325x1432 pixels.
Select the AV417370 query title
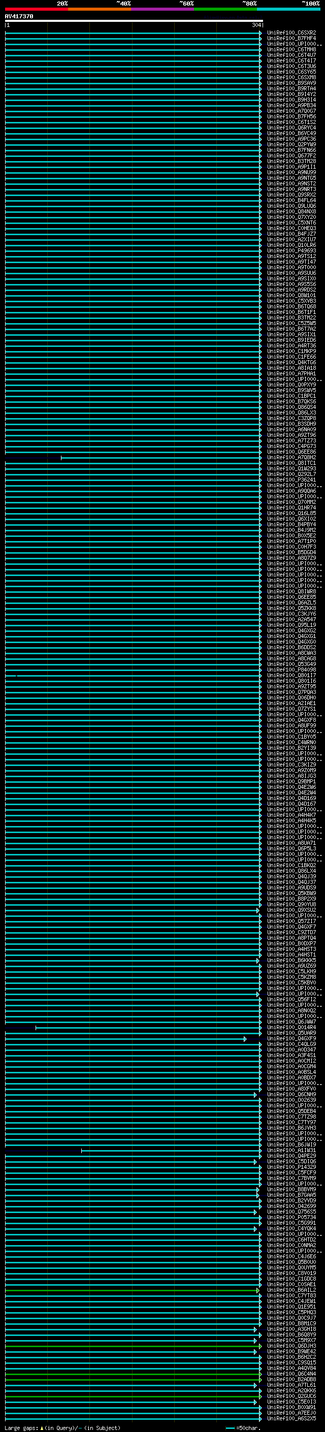pyautogui.click(x=19, y=16)
